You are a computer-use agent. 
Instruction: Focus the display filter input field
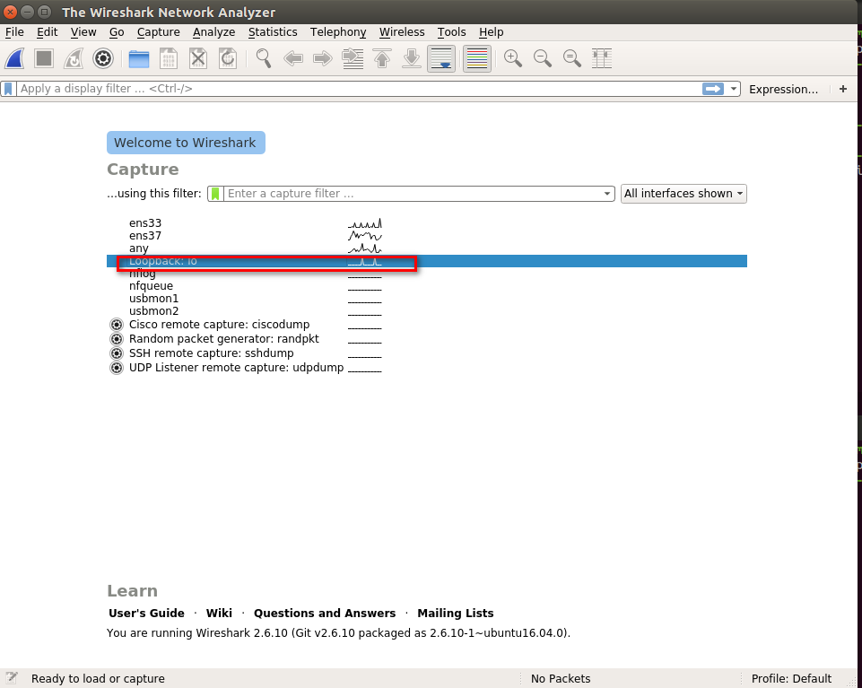359,89
